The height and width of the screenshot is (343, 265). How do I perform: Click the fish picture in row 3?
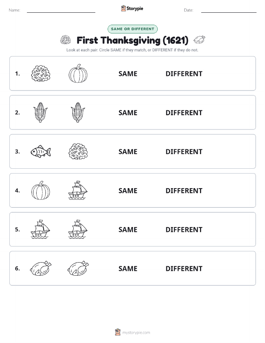41,151
